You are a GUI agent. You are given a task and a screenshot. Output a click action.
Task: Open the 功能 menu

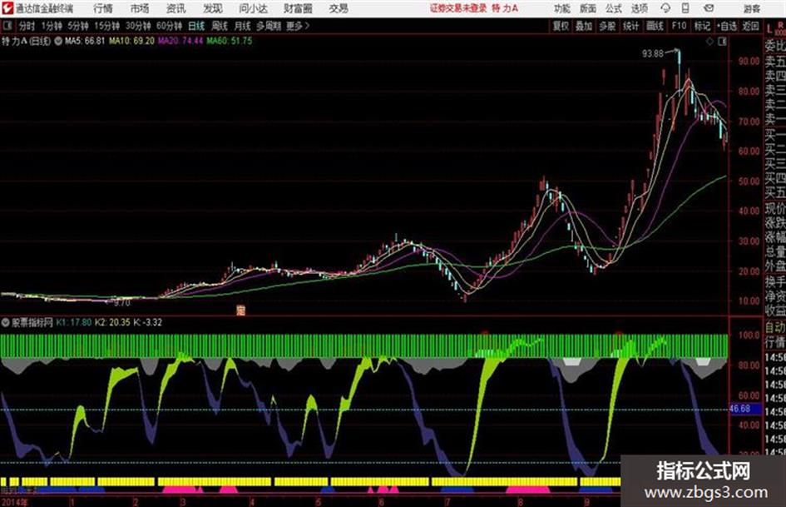(562, 8)
